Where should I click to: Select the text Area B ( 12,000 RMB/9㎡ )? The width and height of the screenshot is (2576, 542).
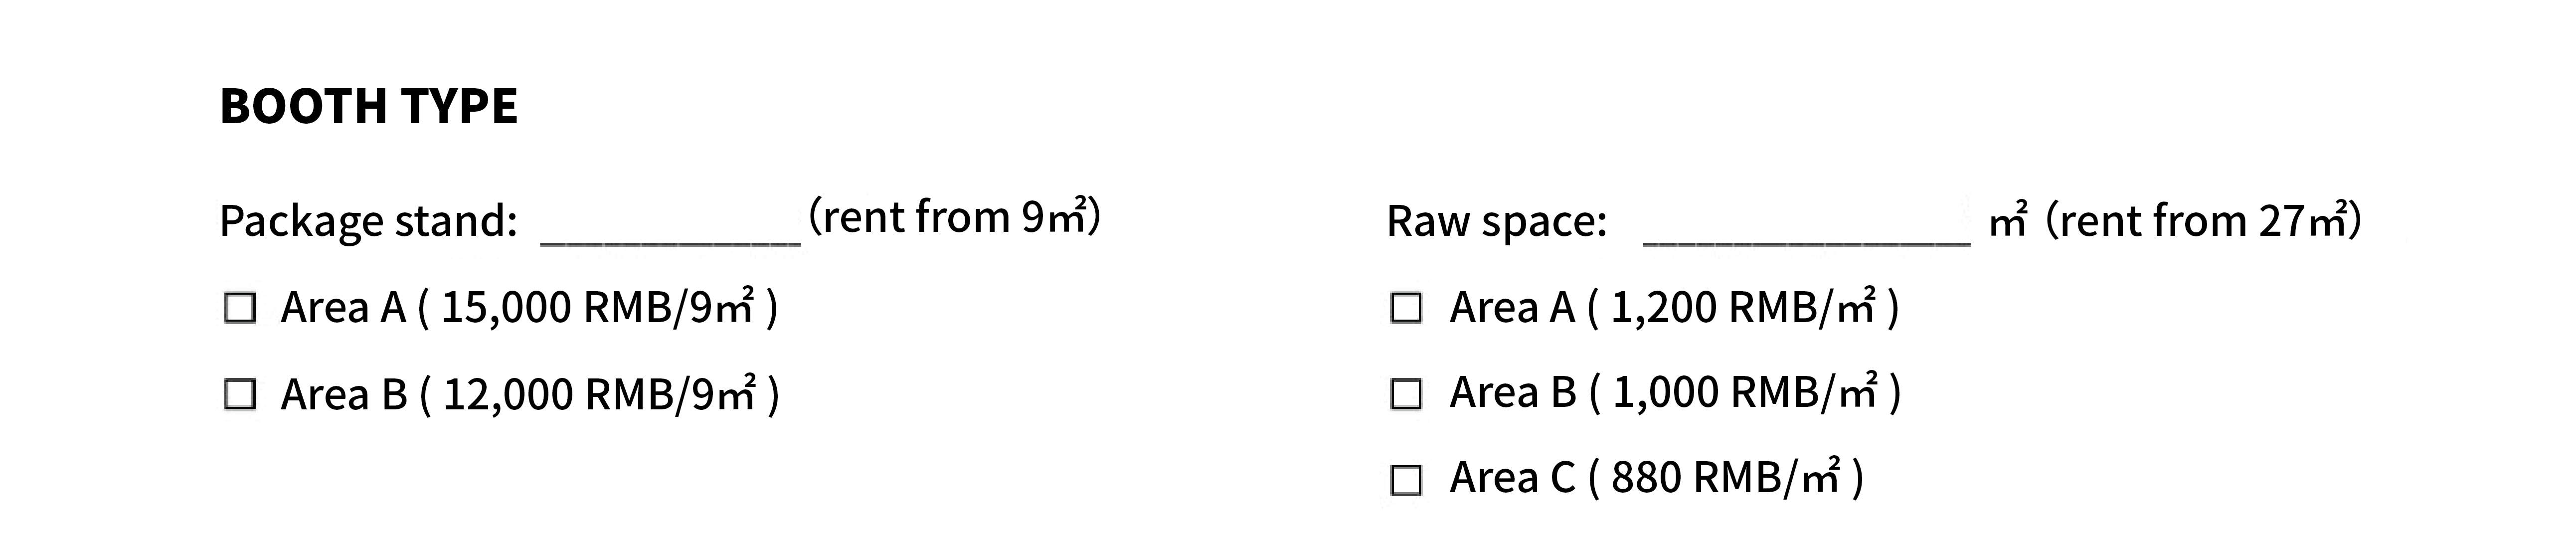point(530,394)
